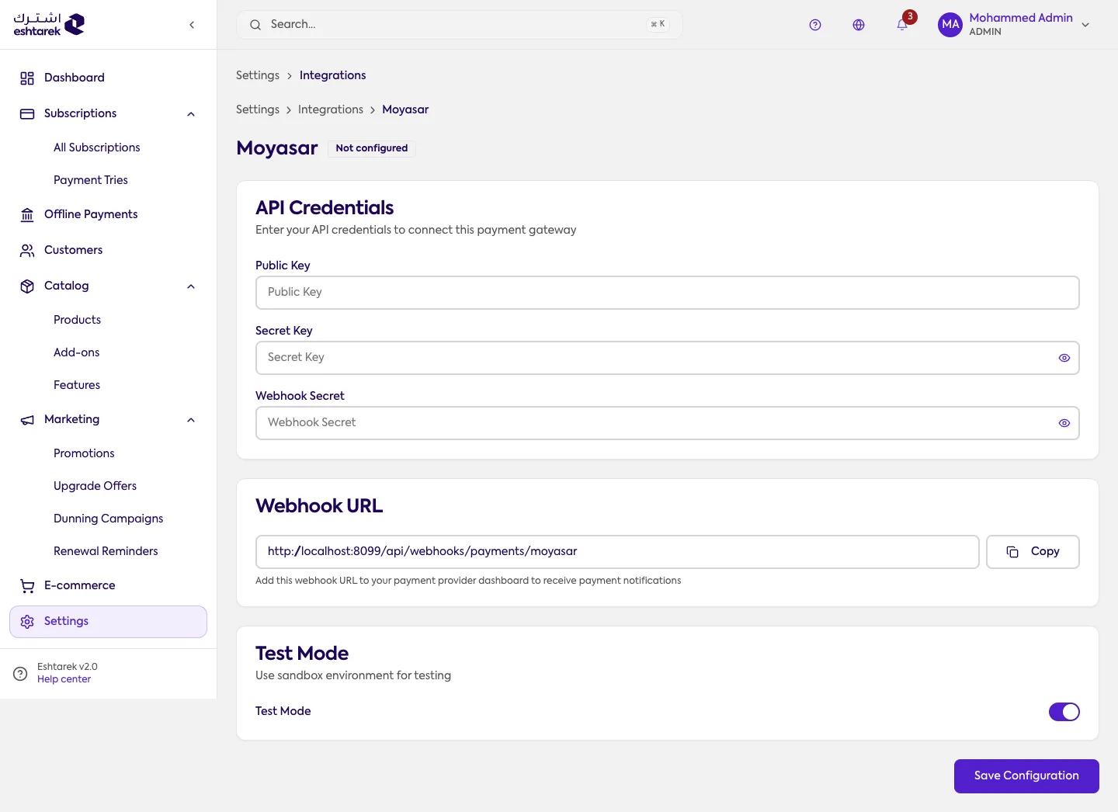
Task: Go to Customers page
Action: click(x=108, y=250)
